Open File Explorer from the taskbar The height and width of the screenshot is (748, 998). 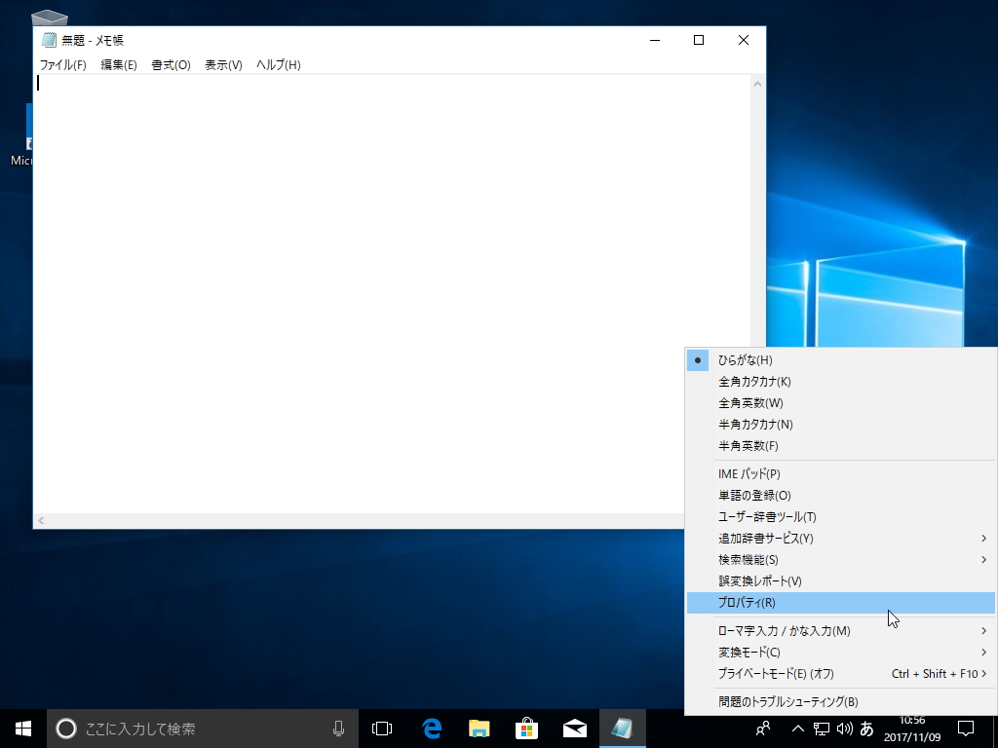click(x=479, y=728)
